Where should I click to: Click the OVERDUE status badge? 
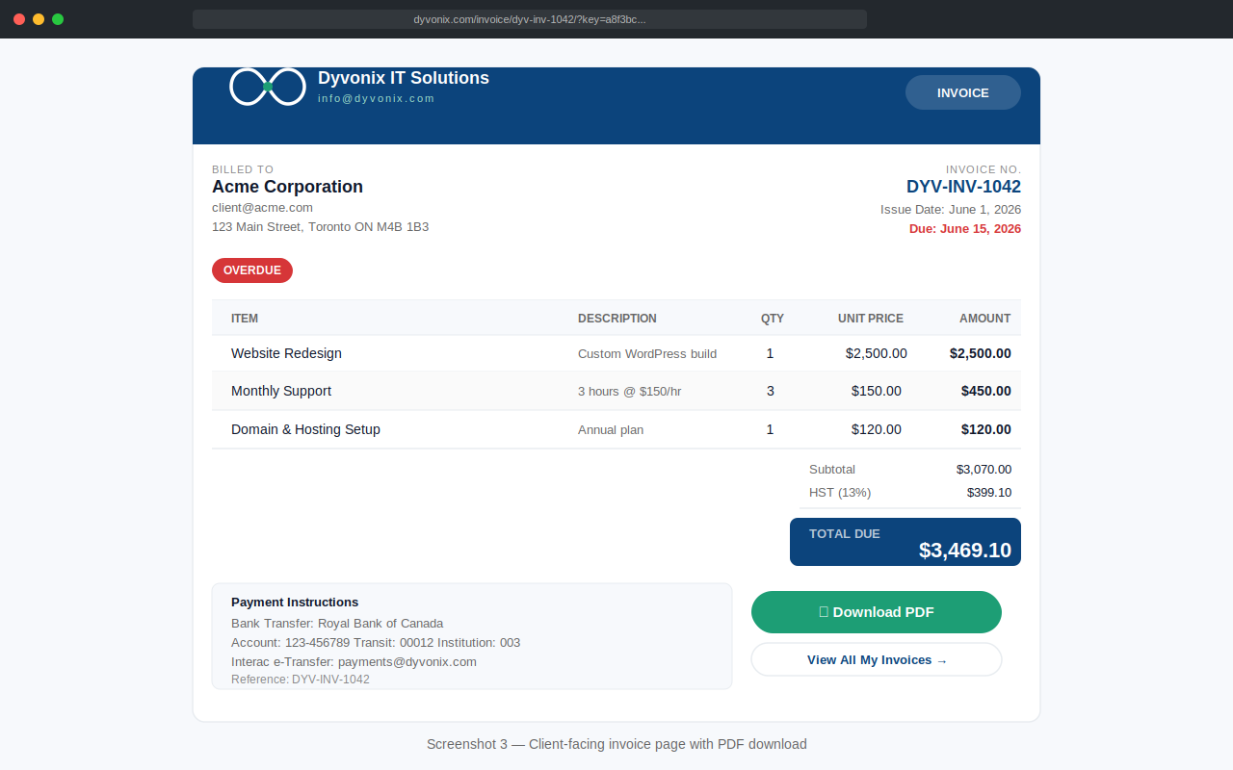pyautogui.click(x=252, y=270)
